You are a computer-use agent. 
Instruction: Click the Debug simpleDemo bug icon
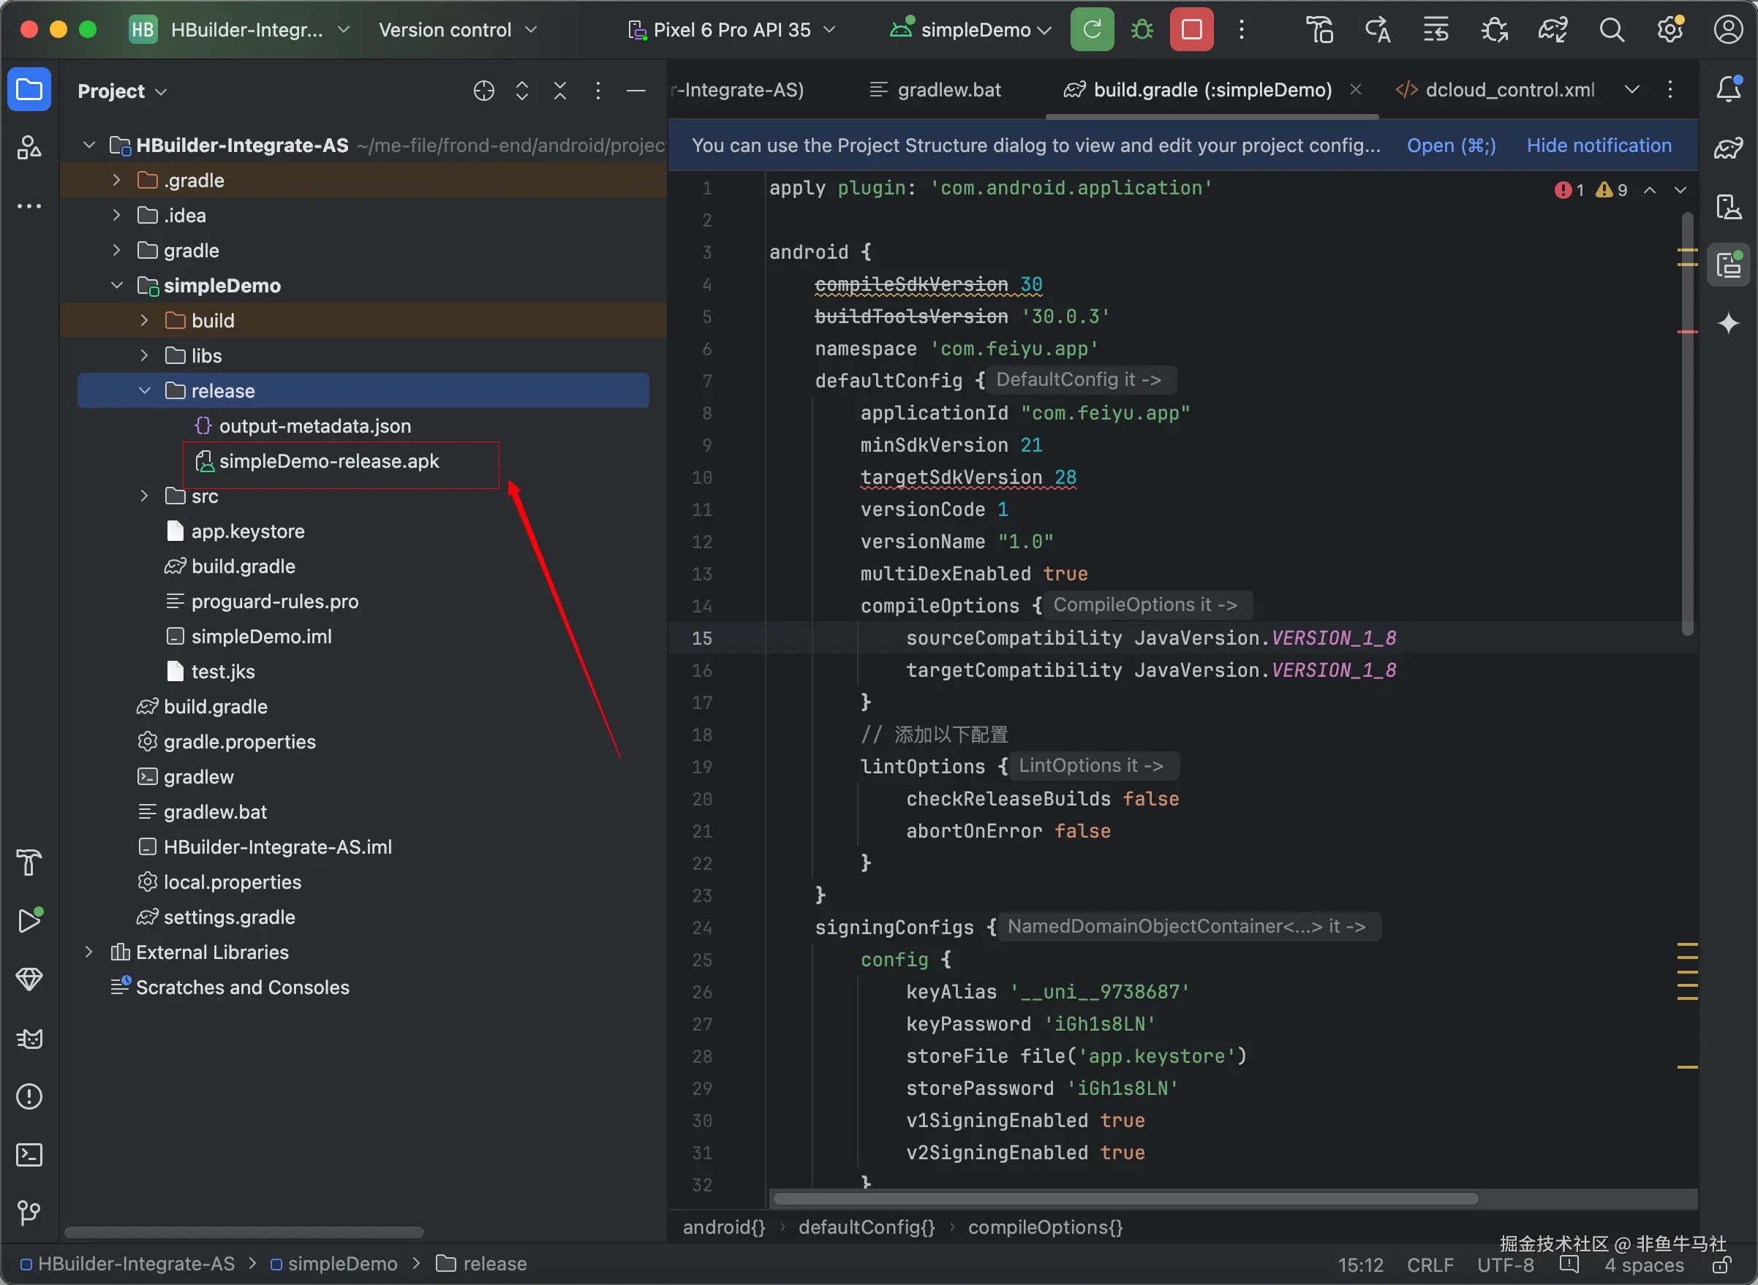[x=1142, y=29]
